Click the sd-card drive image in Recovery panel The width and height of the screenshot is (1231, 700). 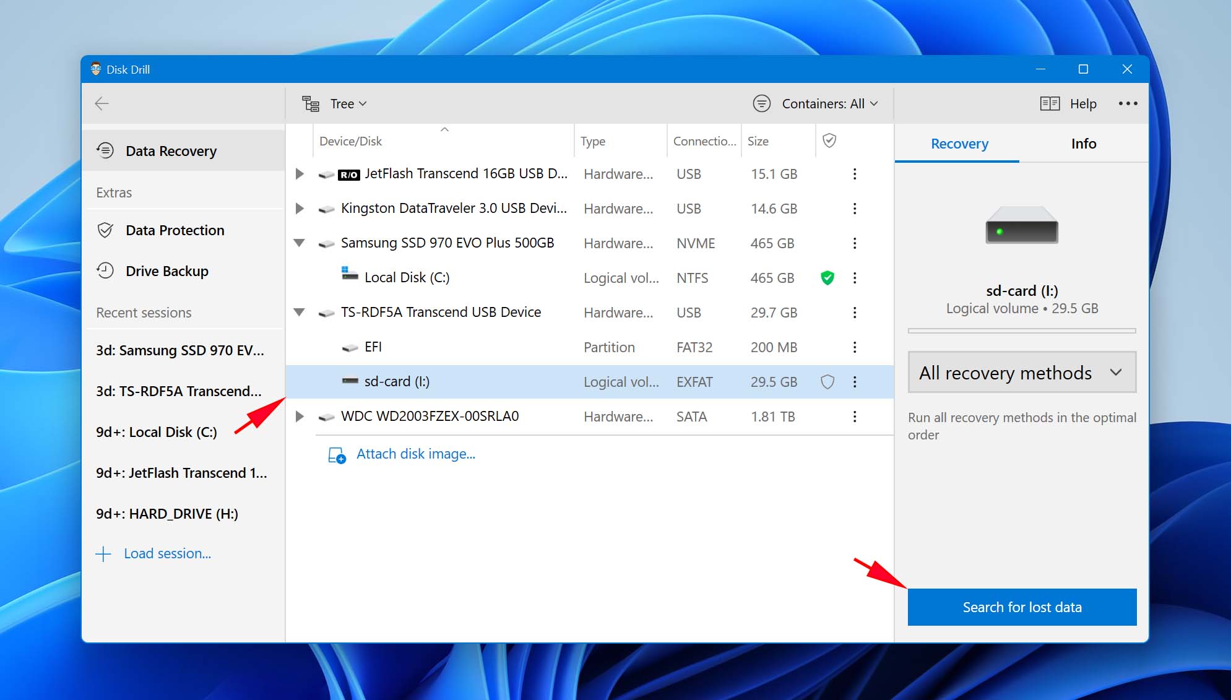point(1022,225)
